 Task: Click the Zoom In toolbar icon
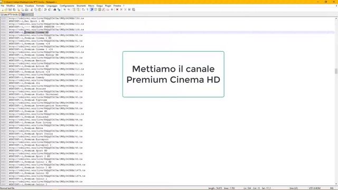click(64, 9)
